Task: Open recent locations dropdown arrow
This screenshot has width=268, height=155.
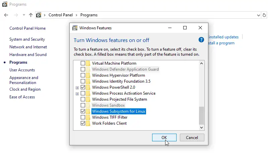Action: point(24,15)
